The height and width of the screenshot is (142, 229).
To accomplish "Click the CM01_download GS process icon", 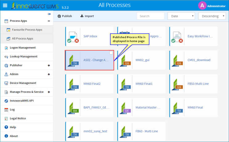I will 177,61.
